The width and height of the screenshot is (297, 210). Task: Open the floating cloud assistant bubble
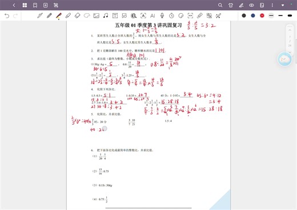point(284,60)
